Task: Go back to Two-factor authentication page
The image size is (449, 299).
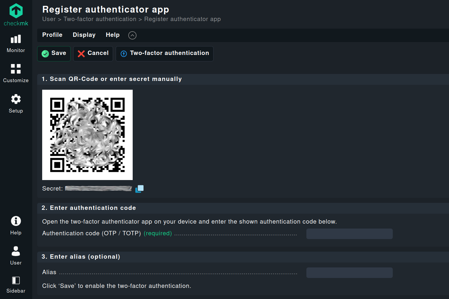Action: coord(165,53)
